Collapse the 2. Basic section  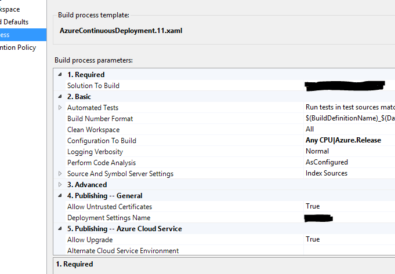60,96
